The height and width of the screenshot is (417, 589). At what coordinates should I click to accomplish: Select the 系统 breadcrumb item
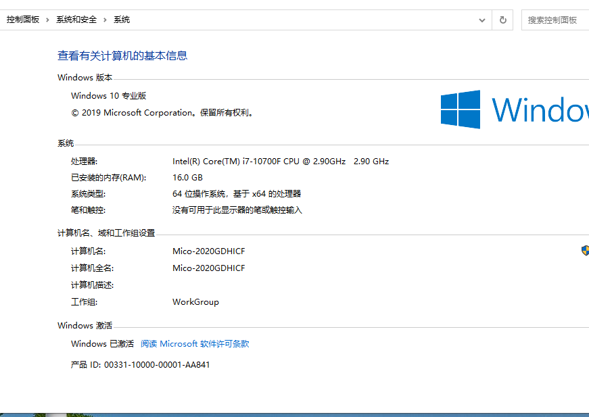point(122,20)
